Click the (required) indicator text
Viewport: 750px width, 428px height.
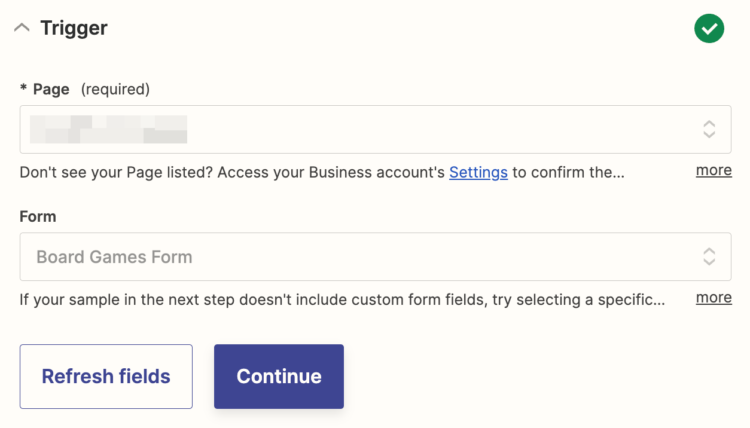click(x=115, y=90)
